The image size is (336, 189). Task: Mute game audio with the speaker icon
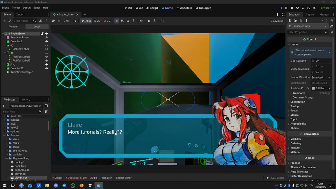click(x=141, y=21)
